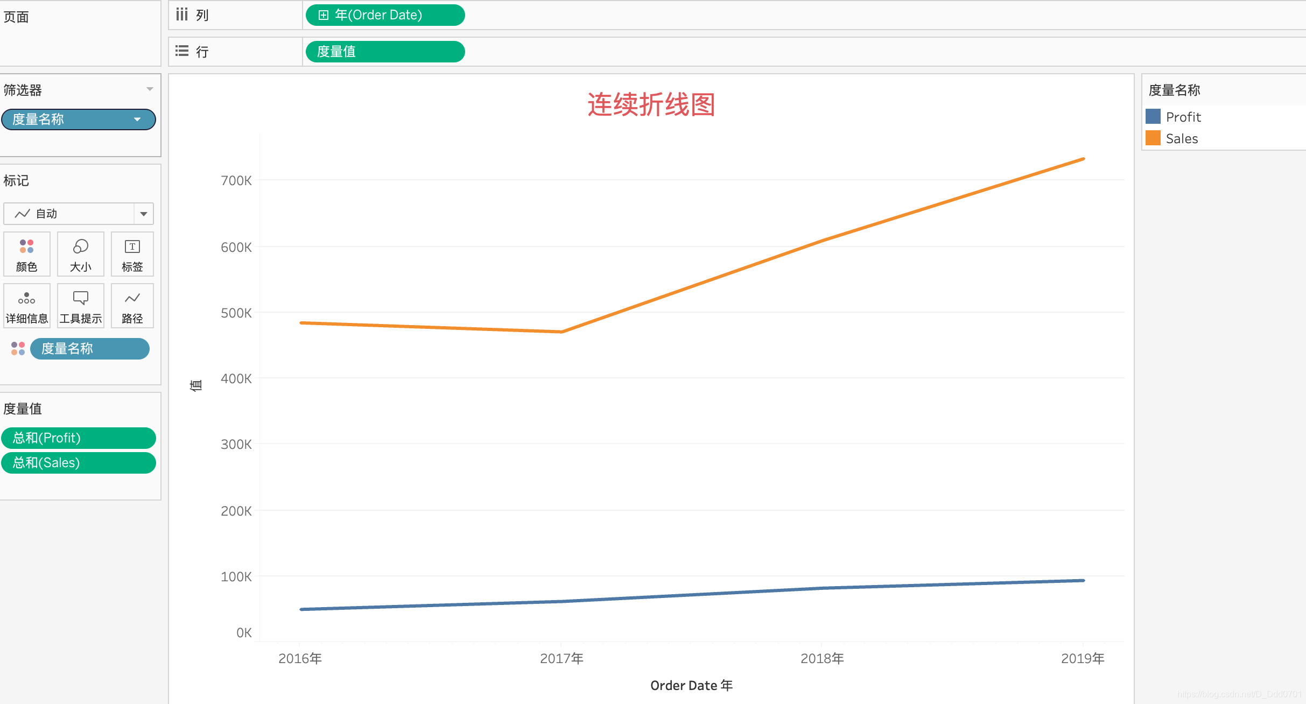Click the Profit blue legend color swatch
This screenshot has height=704, width=1306.
pos(1153,116)
